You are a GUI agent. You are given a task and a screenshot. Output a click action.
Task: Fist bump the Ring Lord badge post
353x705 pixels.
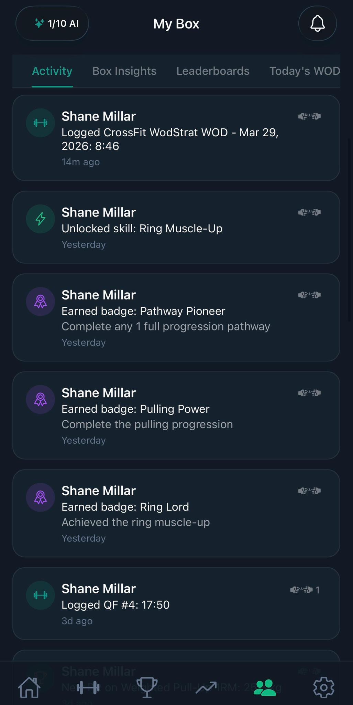point(309,491)
